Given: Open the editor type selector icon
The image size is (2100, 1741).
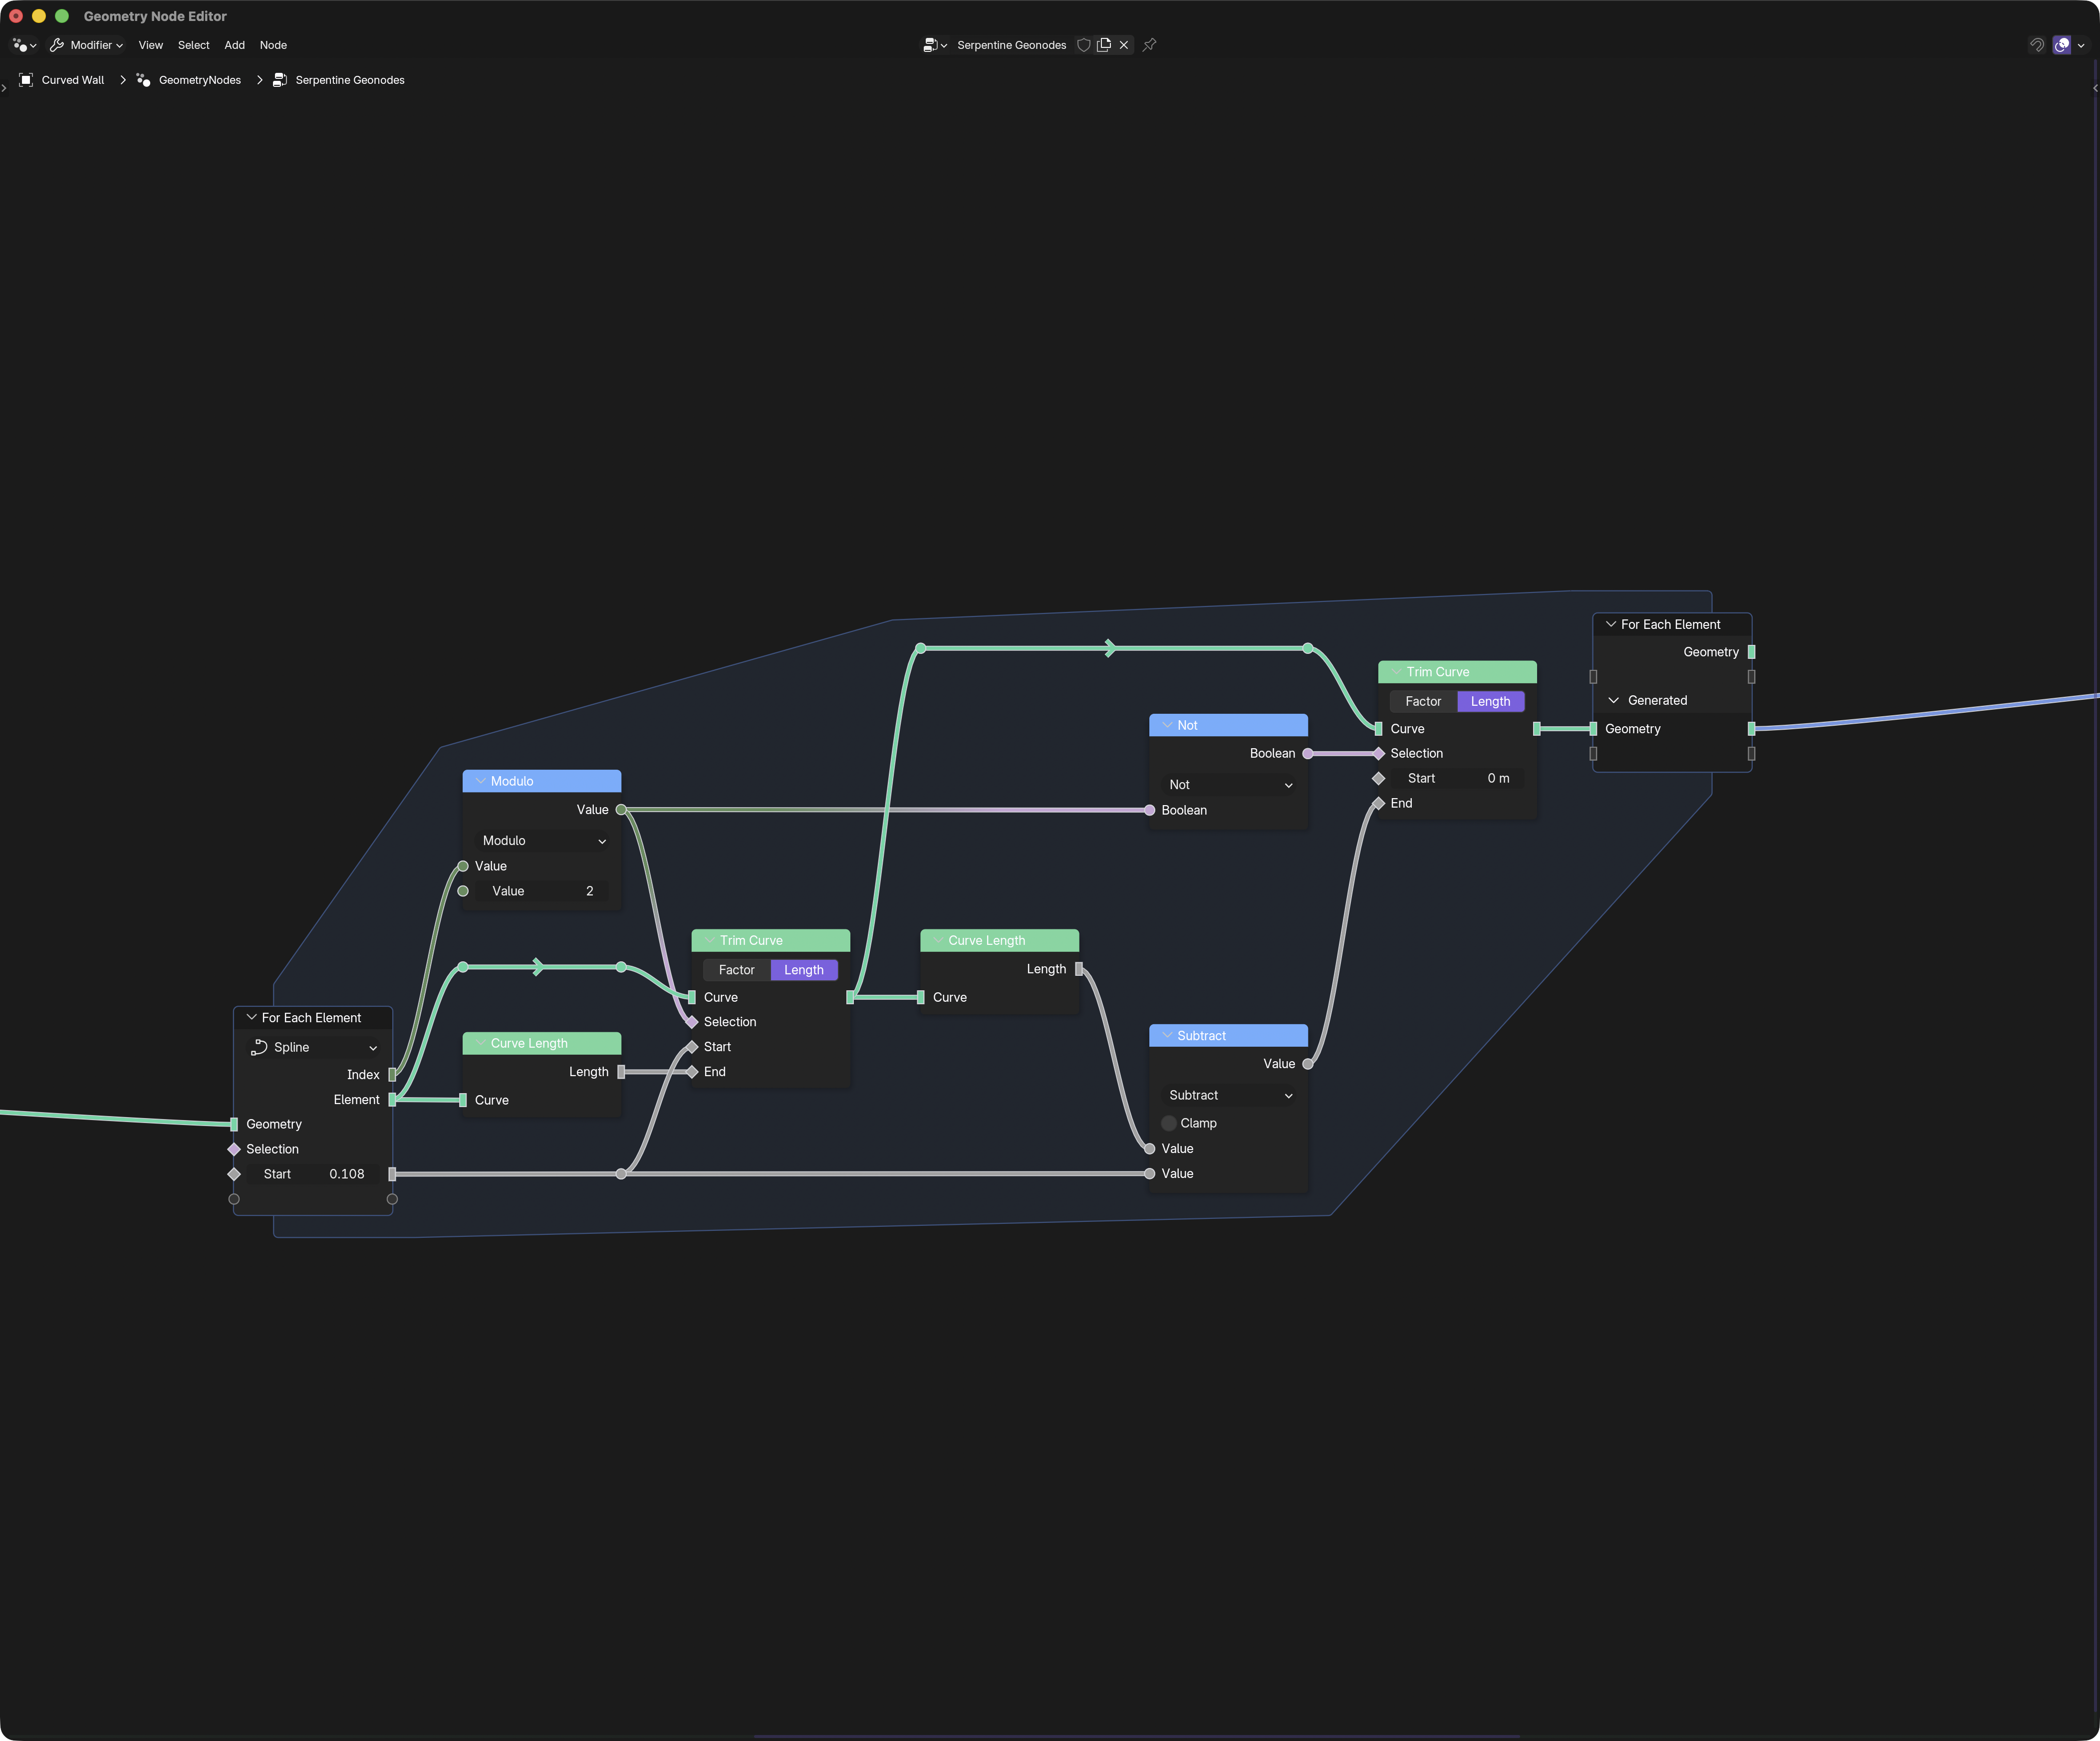Looking at the screenshot, I should pos(24,45).
